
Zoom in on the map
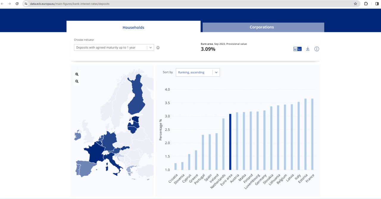(x=77, y=74)
